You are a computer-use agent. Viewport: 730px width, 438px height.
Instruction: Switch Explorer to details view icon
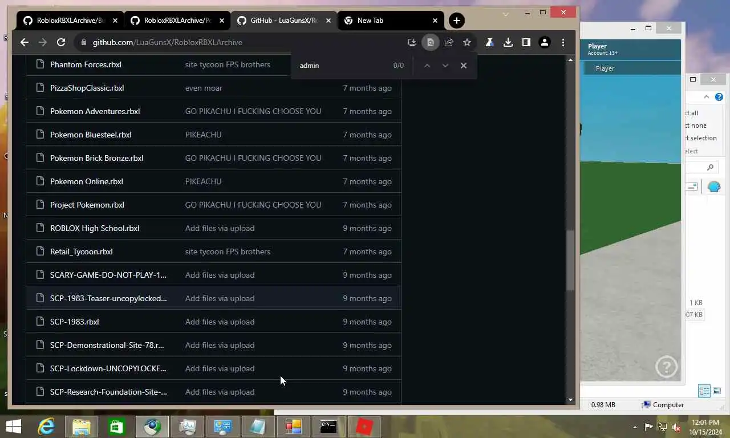tap(704, 391)
